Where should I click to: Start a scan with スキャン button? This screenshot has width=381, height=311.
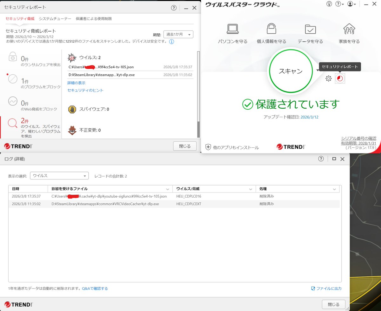291,71
